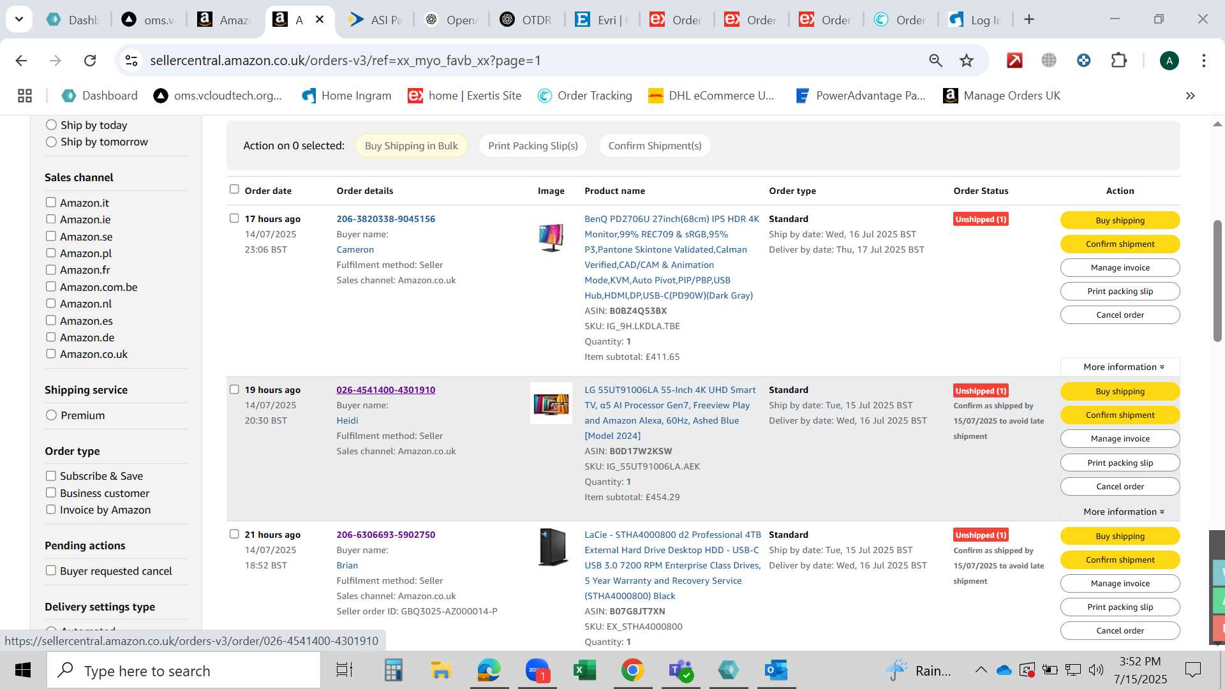Viewport: 1225px width, 689px height.
Task: Click the BenQ monitor product thumbnail
Action: 551,237
